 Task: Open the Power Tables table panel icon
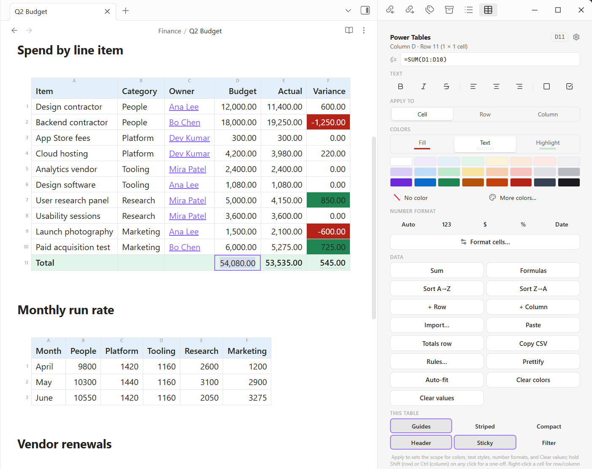488,10
